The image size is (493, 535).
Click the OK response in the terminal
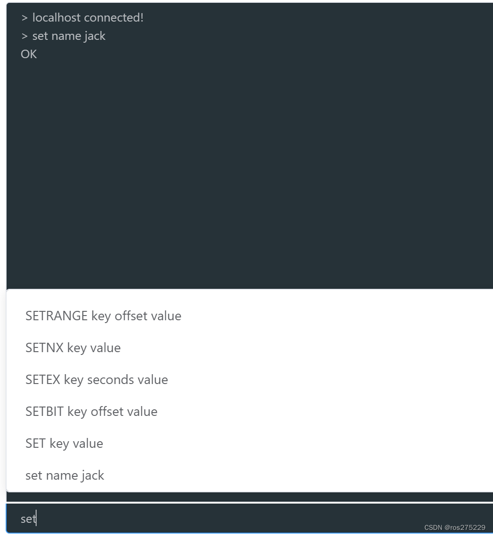[x=29, y=54]
